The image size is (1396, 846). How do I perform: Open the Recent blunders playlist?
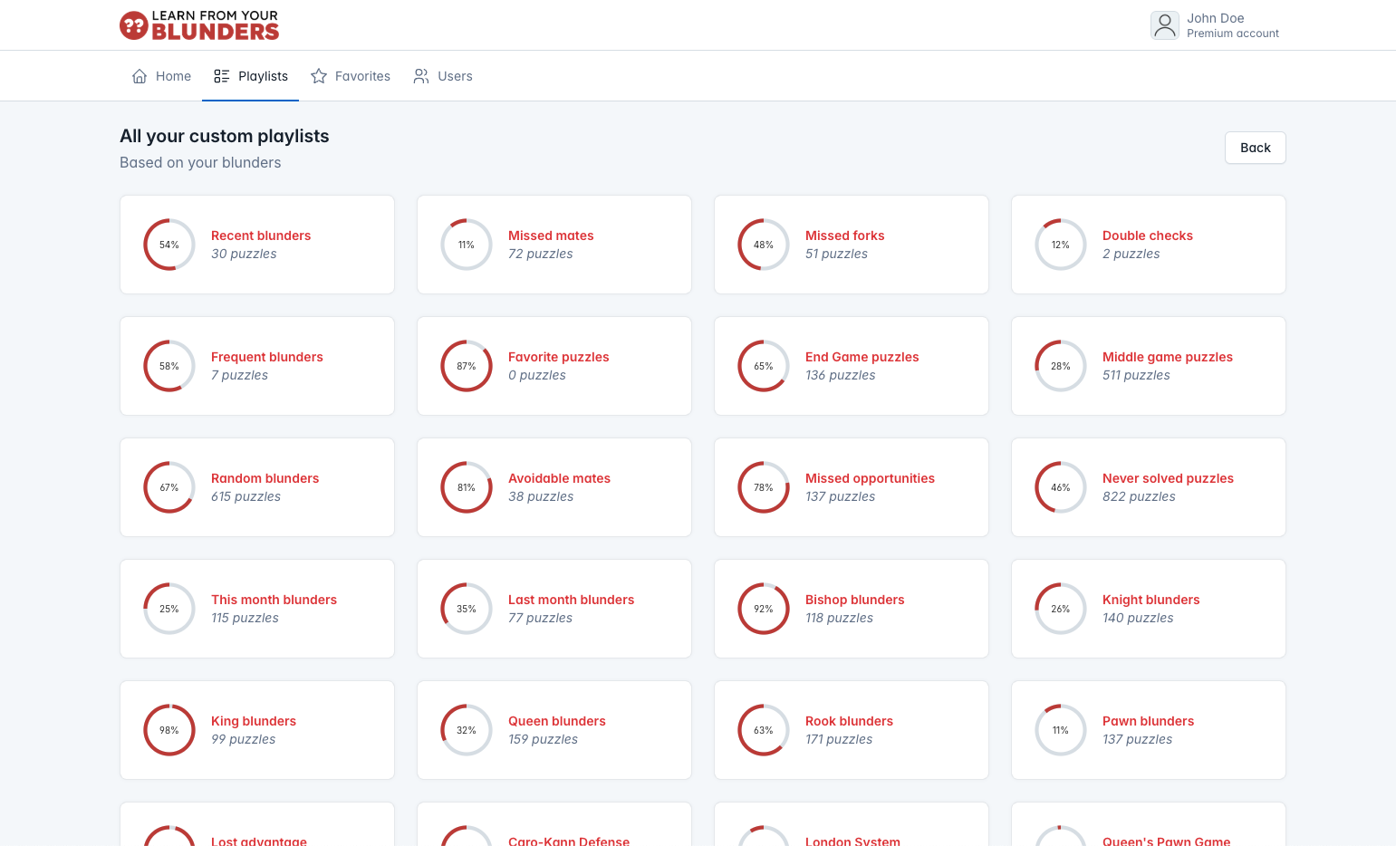[257, 245]
